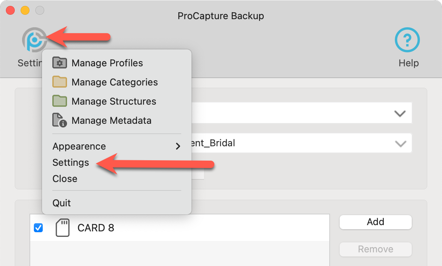This screenshot has width=442, height=266.
Task: Expand the Appearence submenu arrow
Action: (178, 146)
